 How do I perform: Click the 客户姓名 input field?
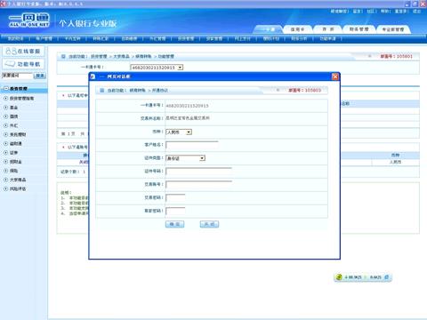(x=192, y=145)
